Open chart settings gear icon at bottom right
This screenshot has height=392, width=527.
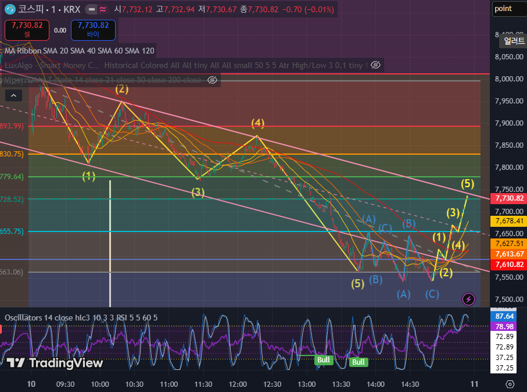tap(510, 384)
